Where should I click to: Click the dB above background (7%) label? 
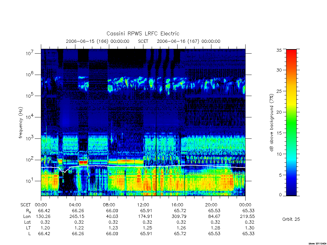[x=271, y=123]
